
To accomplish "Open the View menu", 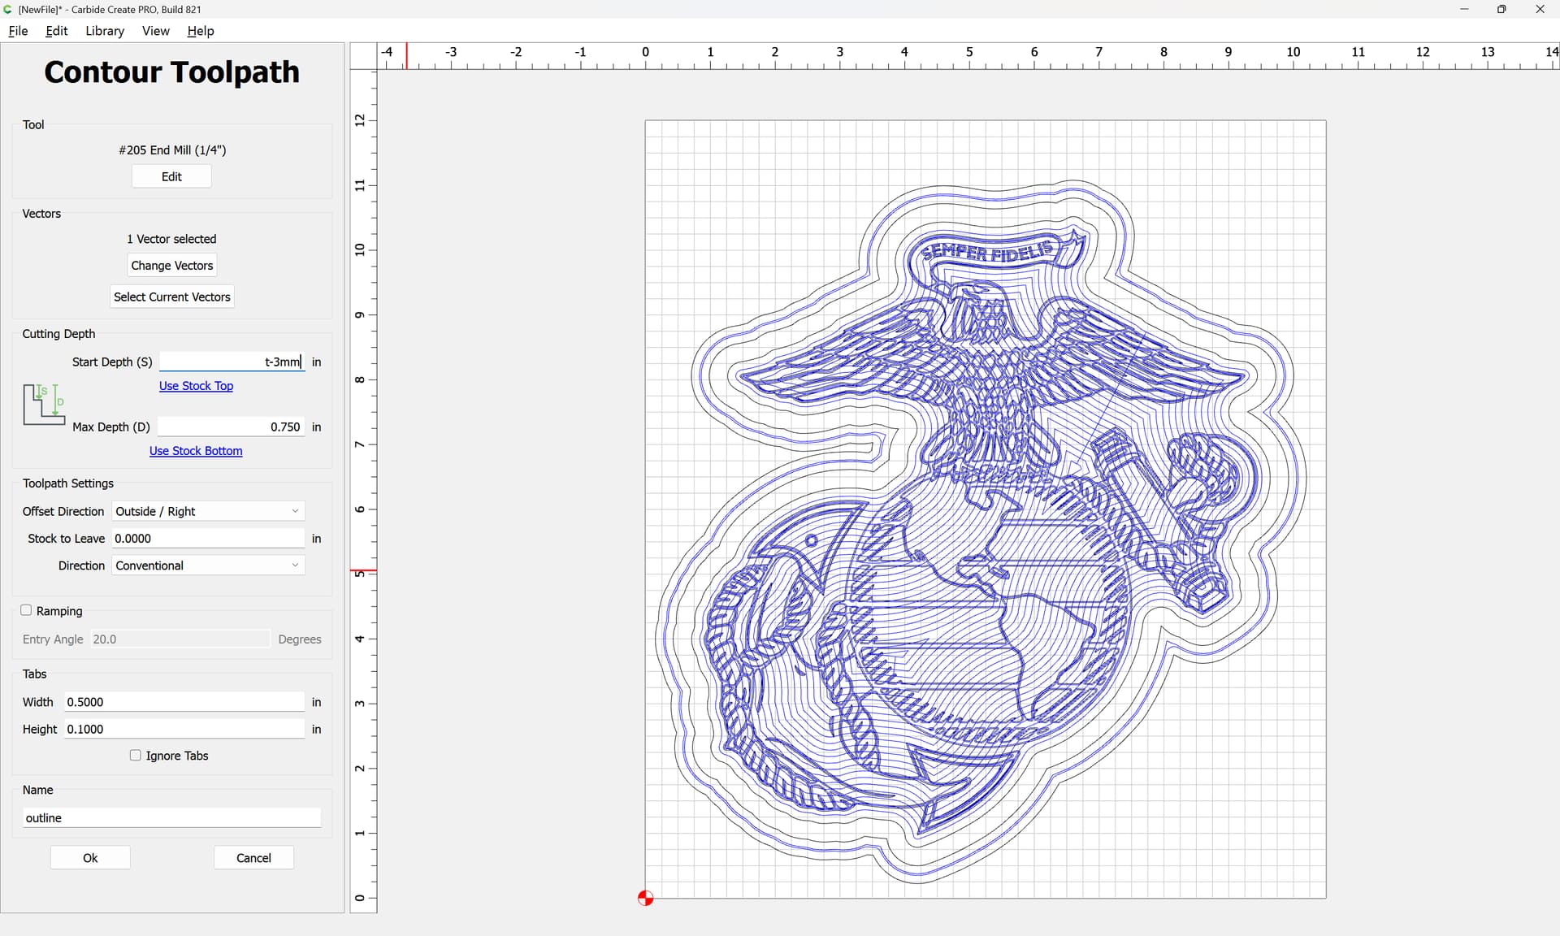I will pyautogui.click(x=155, y=31).
